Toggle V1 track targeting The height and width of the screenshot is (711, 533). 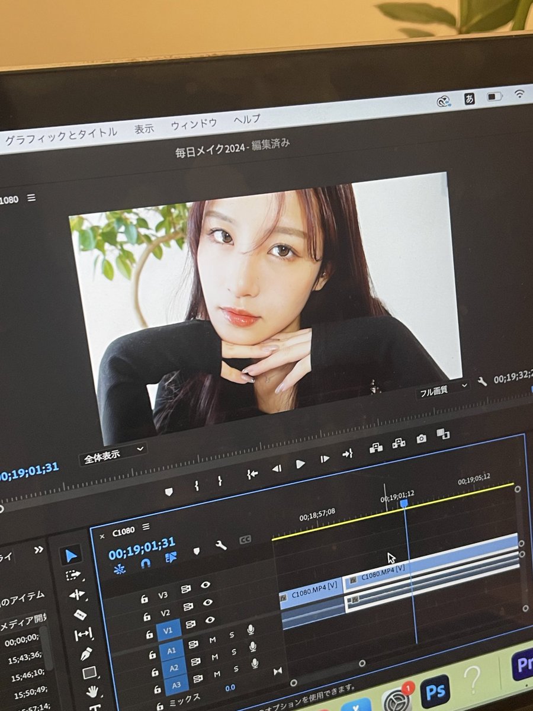[x=169, y=630]
